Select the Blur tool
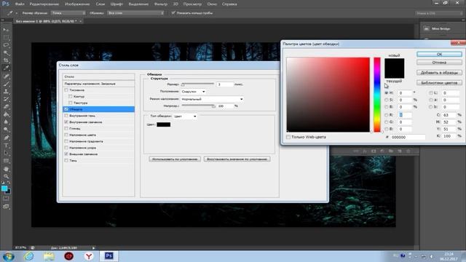This screenshot has width=466, height=262. [x=6, y=122]
